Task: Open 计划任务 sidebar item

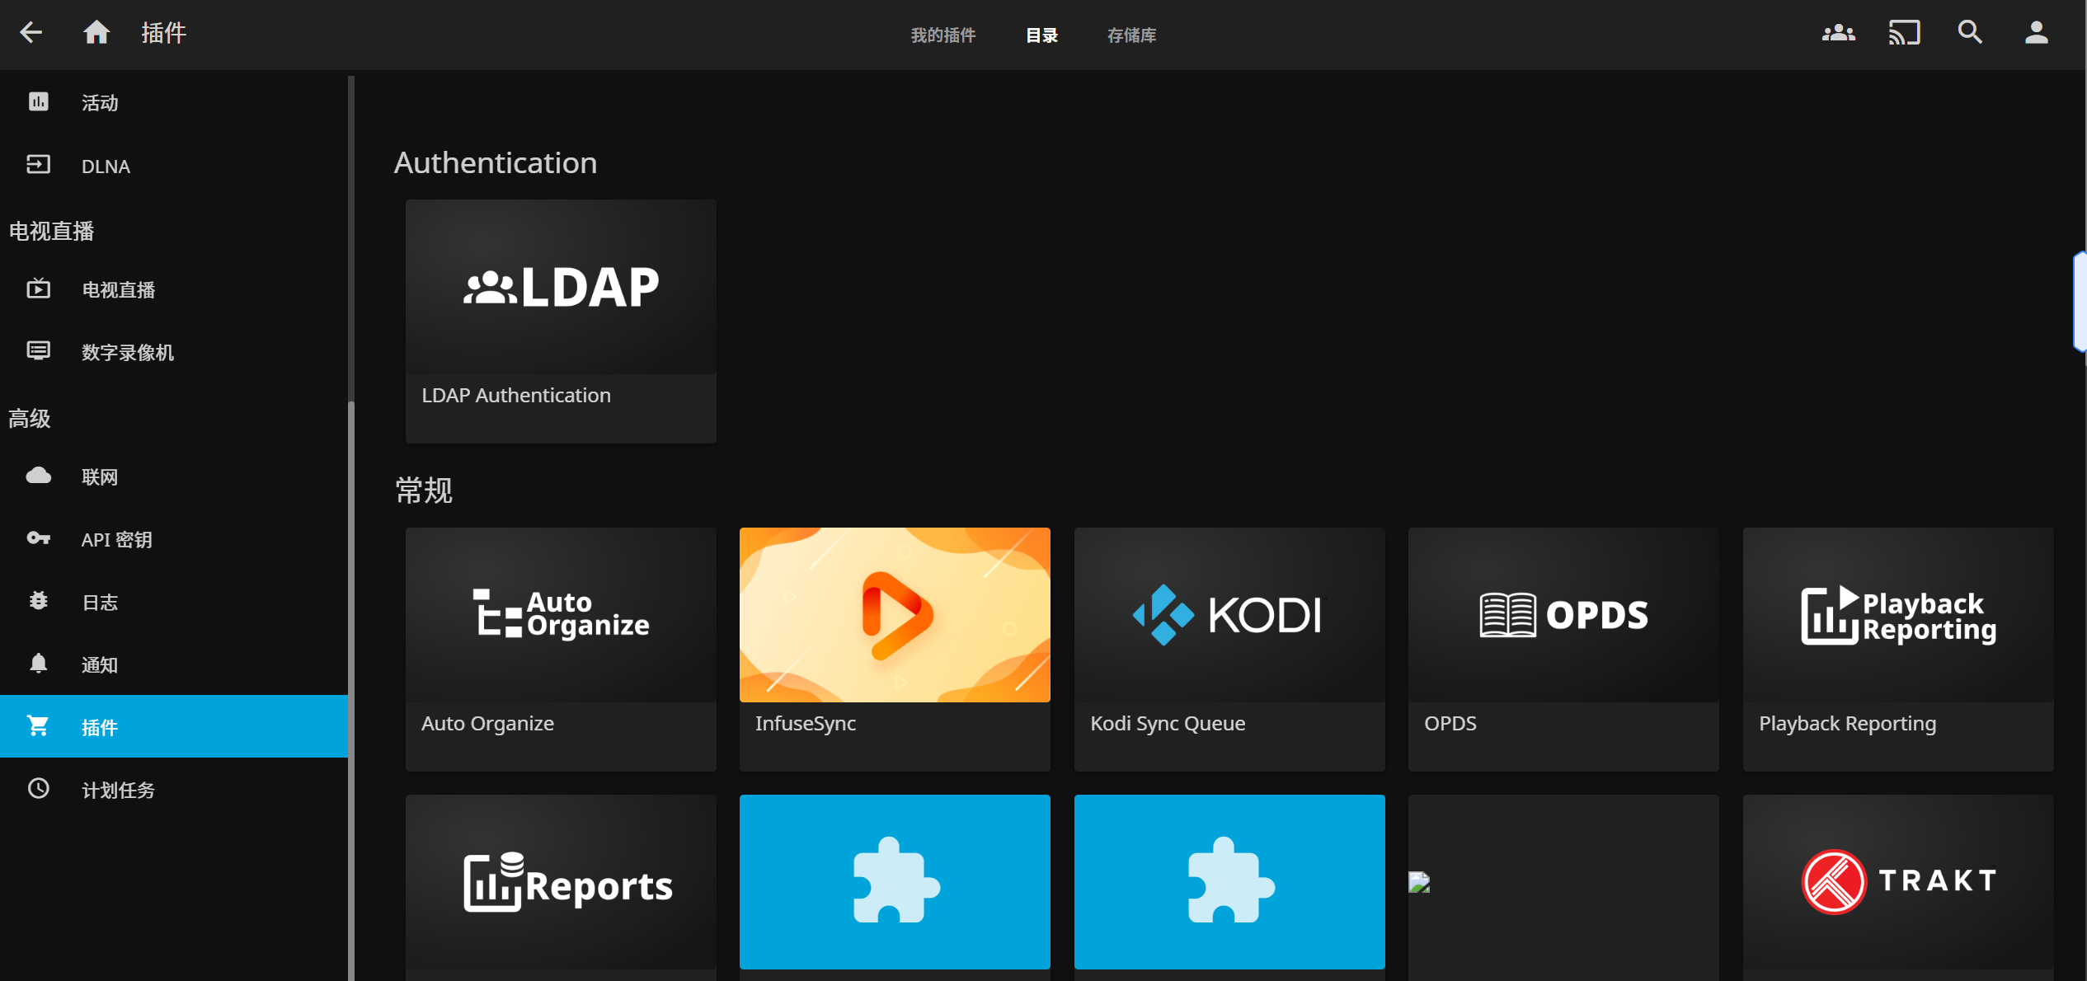Action: coord(174,790)
